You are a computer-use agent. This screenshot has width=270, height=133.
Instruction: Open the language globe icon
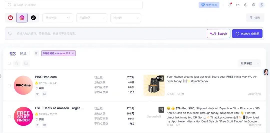click(253, 5)
